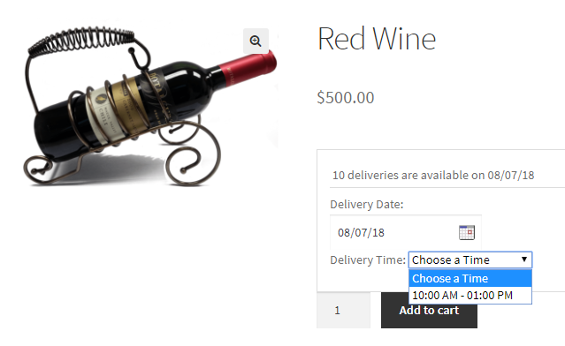The image size is (565, 346).
Task: Open the Choose a Time combo box
Action: [x=470, y=259]
